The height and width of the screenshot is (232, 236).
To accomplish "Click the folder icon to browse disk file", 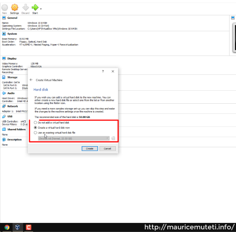I will tap(113, 138).
